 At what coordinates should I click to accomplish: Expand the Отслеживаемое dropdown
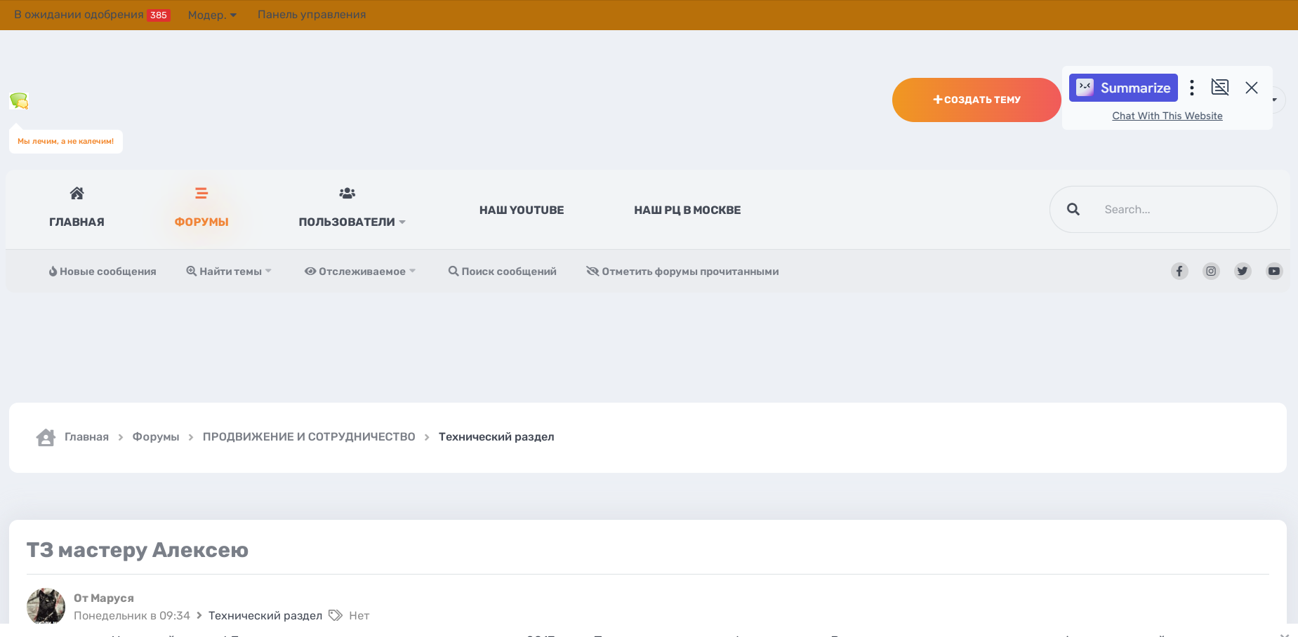(x=360, y=271)
